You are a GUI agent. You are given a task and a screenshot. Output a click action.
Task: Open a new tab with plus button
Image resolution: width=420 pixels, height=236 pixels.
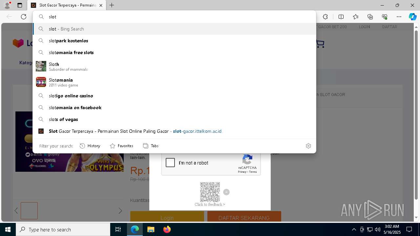pyautogui.click(x=112, y=5)
